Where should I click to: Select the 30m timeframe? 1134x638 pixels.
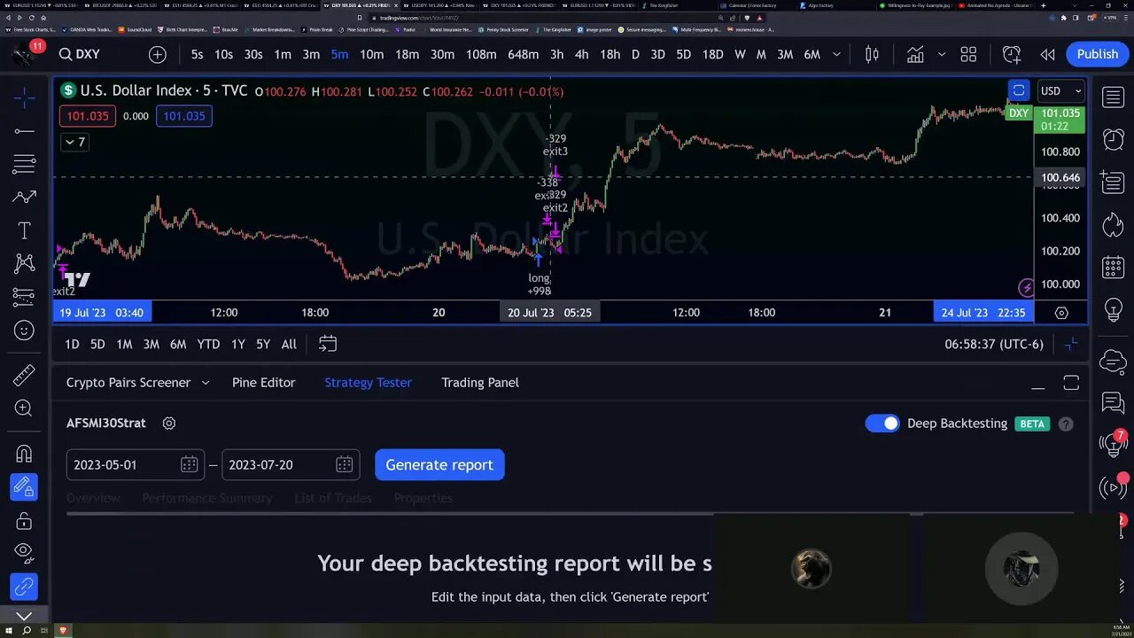click(x=442, y=54)
